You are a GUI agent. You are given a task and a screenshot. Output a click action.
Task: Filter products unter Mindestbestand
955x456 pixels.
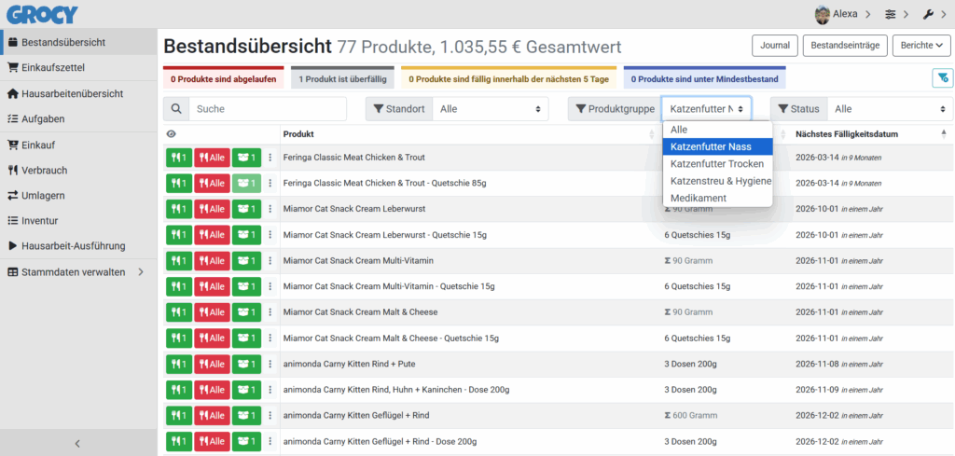coord(705,78)
